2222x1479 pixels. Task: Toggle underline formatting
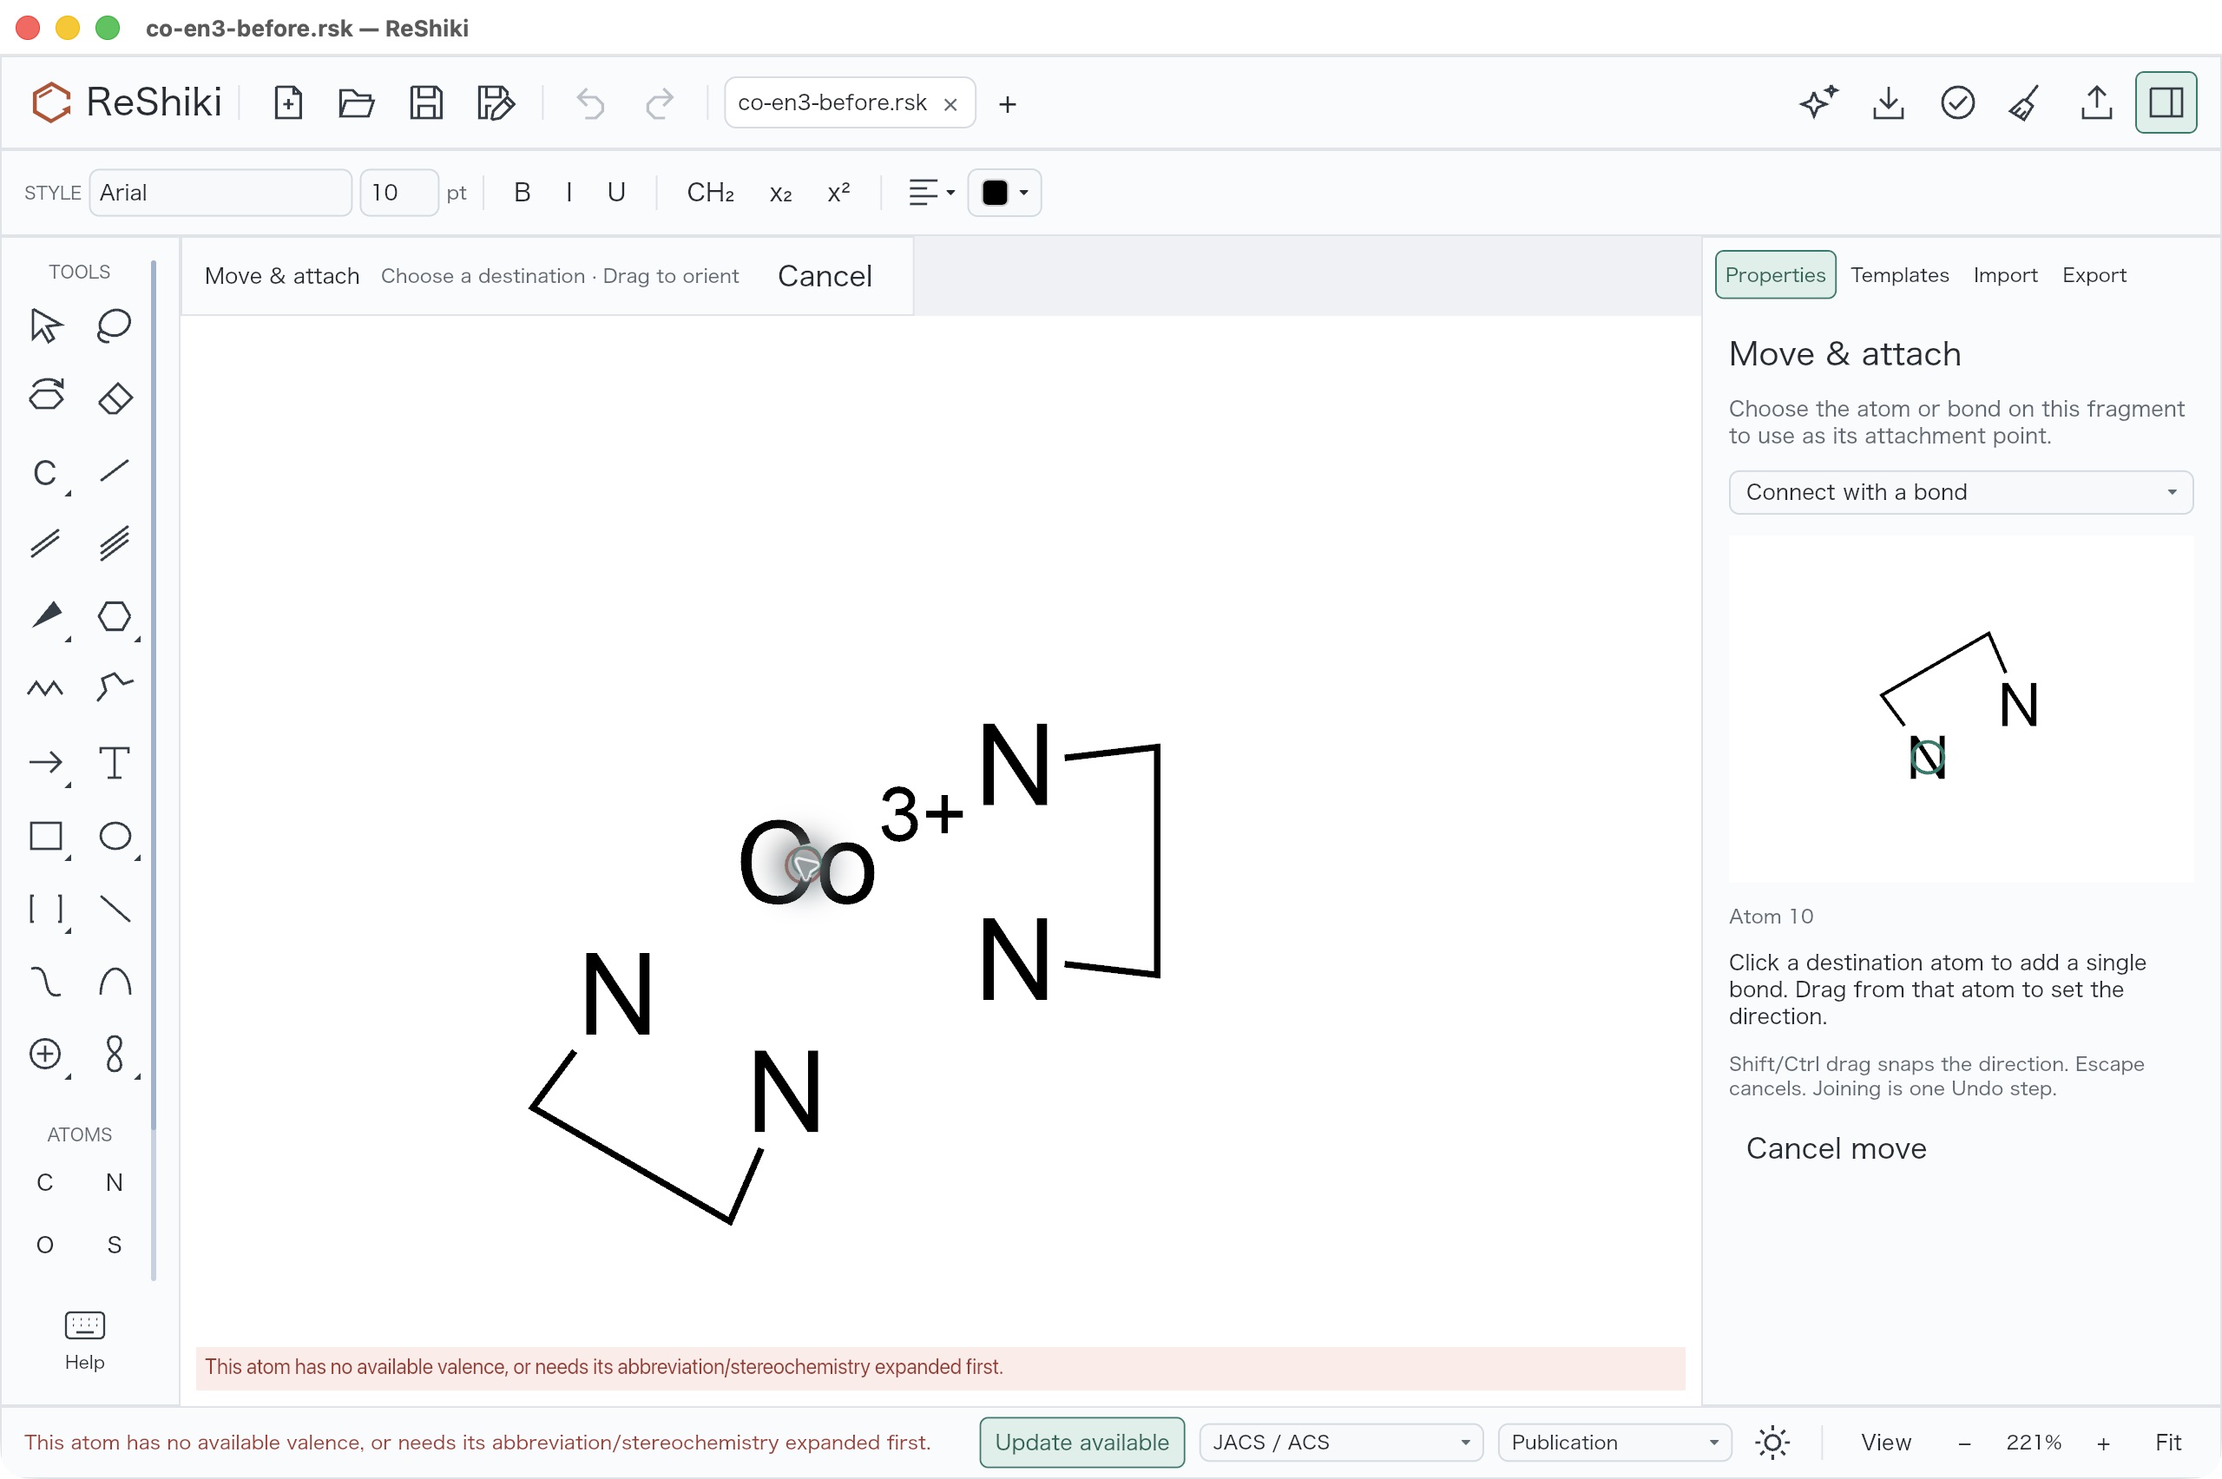click(616, 193)
